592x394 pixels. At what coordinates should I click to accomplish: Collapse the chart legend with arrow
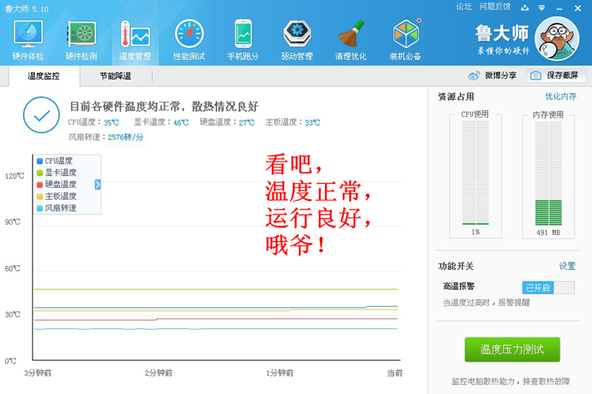coord(98,185)
